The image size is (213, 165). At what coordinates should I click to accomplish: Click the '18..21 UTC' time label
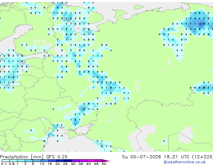[176, 157]
